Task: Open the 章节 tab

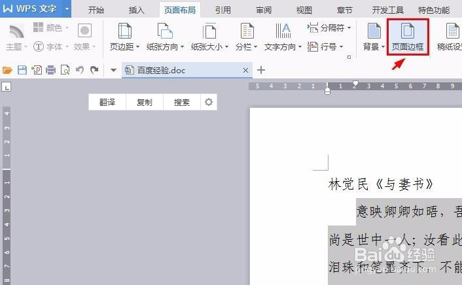Action: coord(344,10)
